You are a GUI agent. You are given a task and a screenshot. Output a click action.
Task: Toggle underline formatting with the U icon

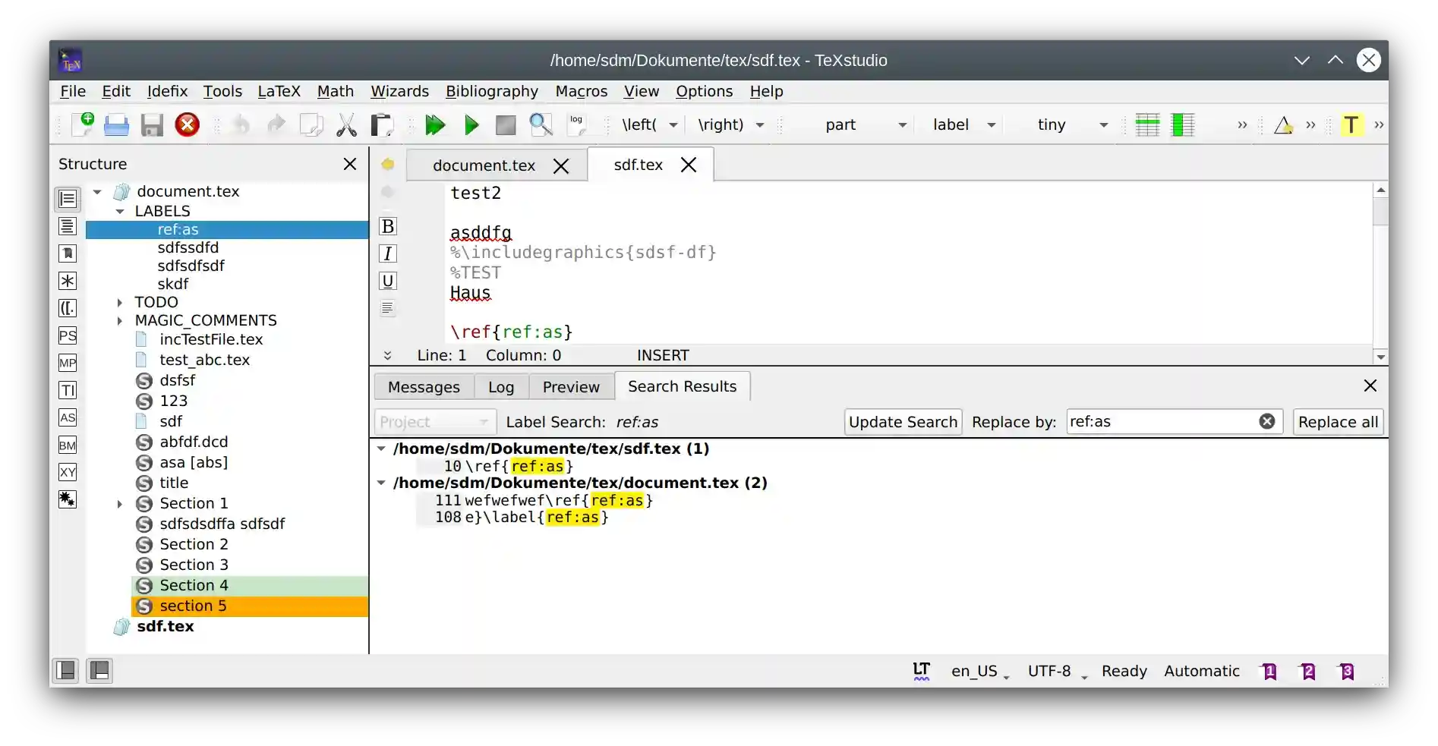(388, 281)
